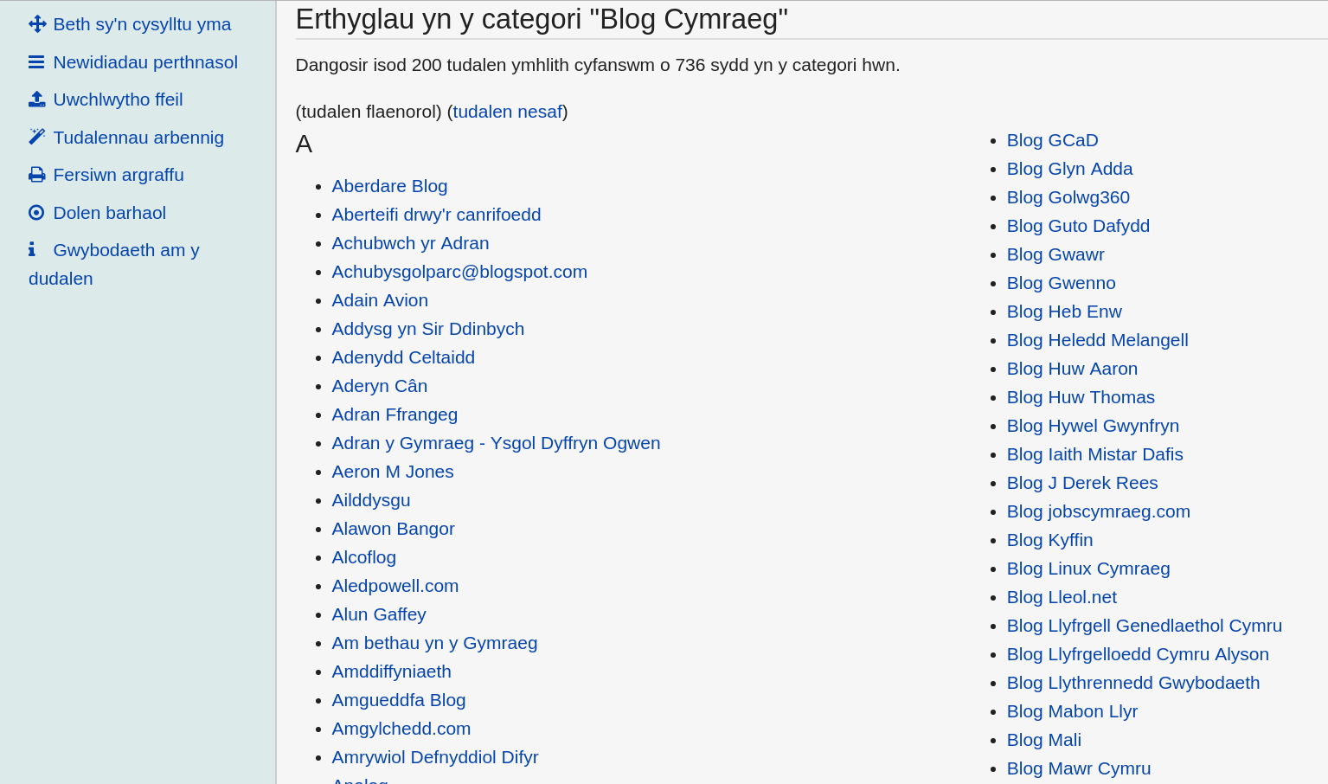Screen dimensions: 1328x784
Task: Open Alawon Bangor article
Action: [393, 529]
